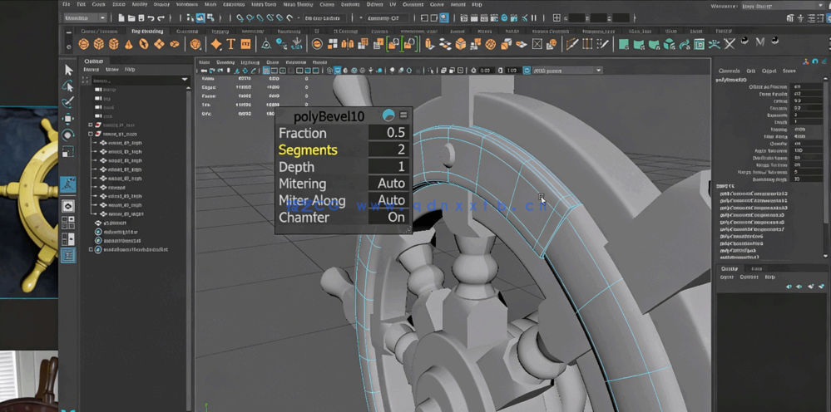Open the Type tool T icon
The image size is (831, 412).
point(230,44)
